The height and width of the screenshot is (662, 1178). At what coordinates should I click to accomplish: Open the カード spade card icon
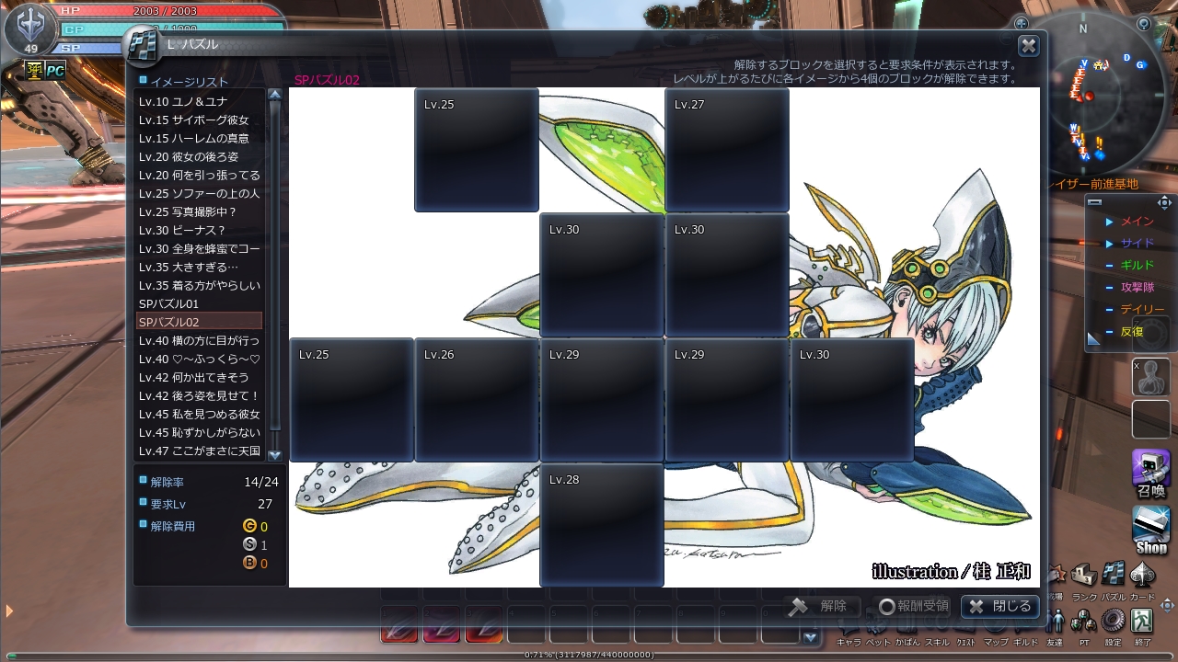point(1142,574)
